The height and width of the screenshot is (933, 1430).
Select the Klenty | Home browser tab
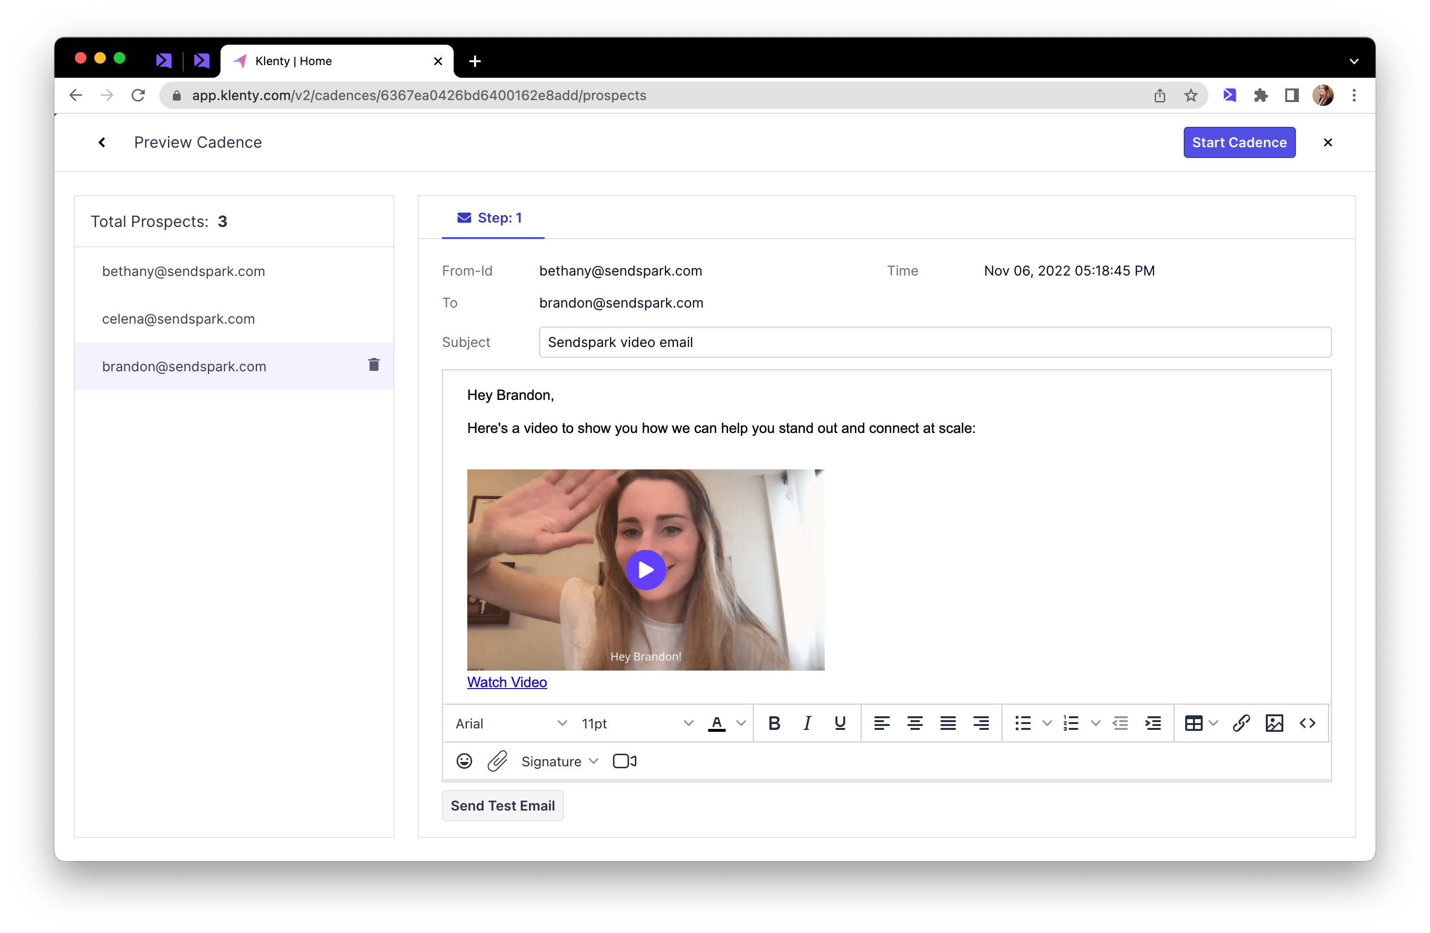[337, 61]
